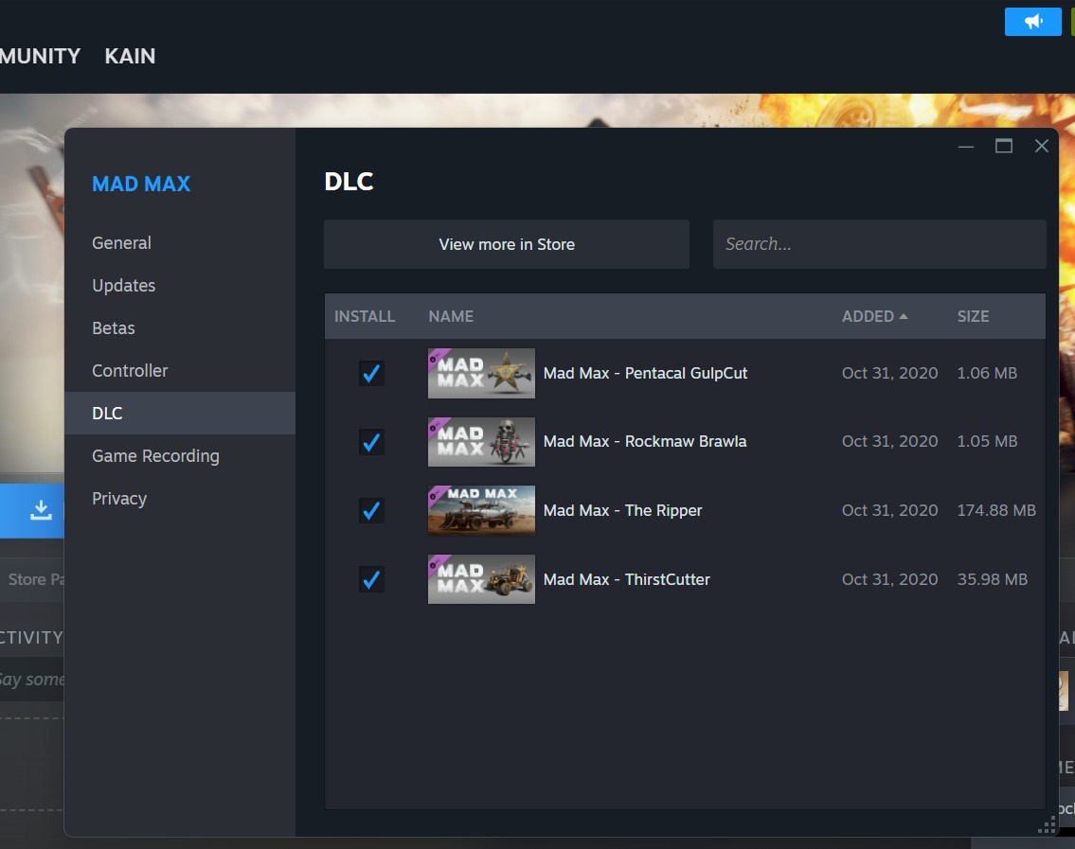Click ThirstCutter's Oct 31, 2020 date

click(889, 579)
